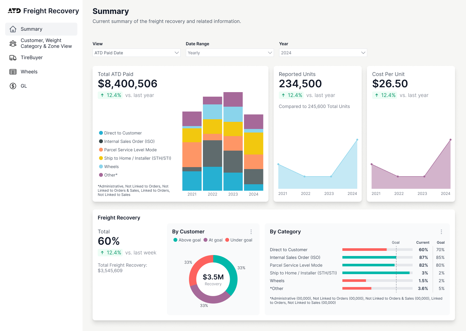Toggle the Under goal legend item
This screenshot has width=466, height=331.
coord(239,240)
